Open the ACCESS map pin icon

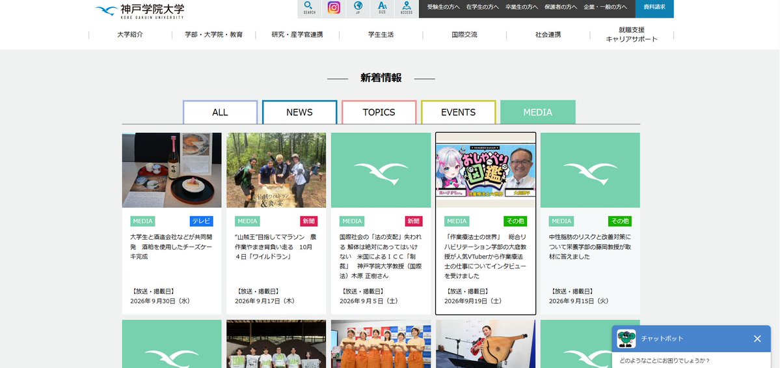click(407, 8)
